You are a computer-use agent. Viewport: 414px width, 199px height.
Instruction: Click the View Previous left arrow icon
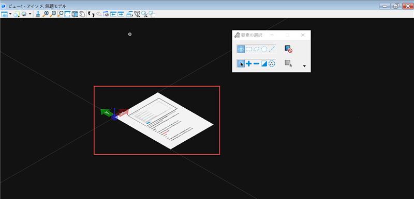pyautogui.click(x=113, y=14)
